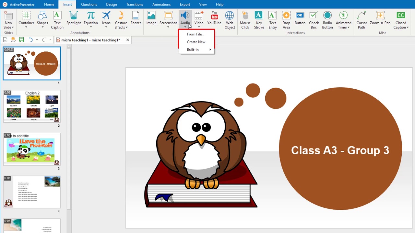The height and width of the screenshot is (233, 415).
Task: Add a Zoom-n-Pan effect
Action: (380, 18)
